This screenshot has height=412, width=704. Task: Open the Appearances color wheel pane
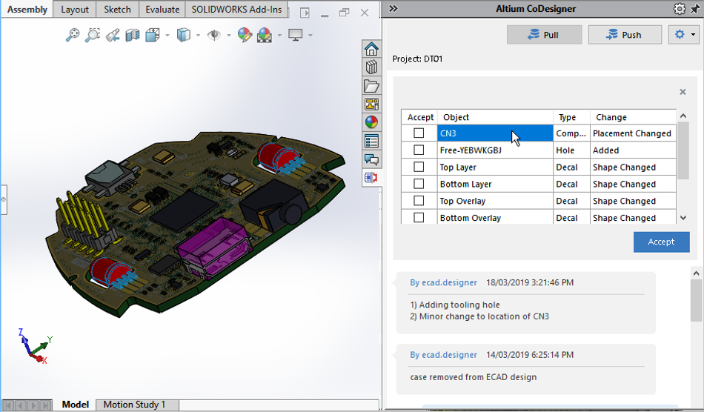click(371, 122)
